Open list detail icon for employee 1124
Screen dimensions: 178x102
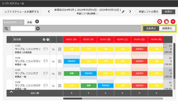[x=60, y=61]
